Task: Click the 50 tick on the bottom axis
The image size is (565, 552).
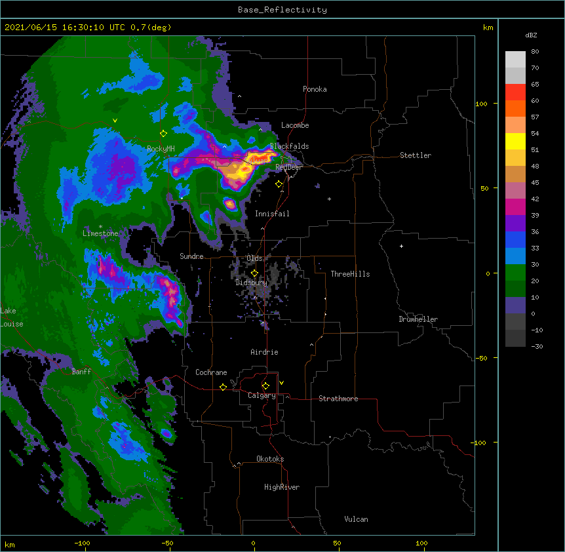Action: [337, 543]
